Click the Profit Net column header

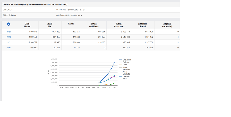[50, 25]
